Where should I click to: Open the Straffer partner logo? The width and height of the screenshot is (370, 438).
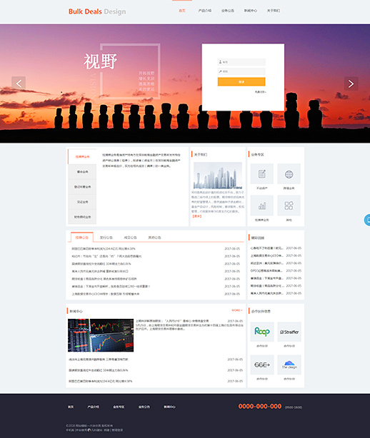pyautogui.click(x=289, y=332)
